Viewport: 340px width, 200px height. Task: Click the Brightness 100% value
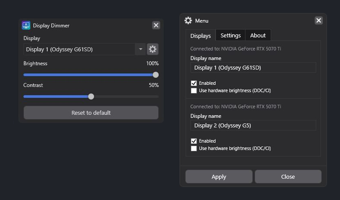click(x=152, y=63)
